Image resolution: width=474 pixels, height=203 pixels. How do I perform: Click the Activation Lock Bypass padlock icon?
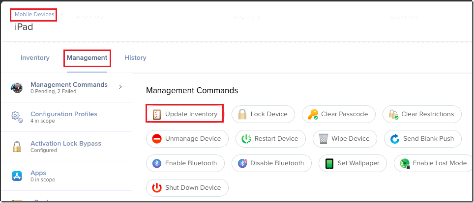pos(17,147)
